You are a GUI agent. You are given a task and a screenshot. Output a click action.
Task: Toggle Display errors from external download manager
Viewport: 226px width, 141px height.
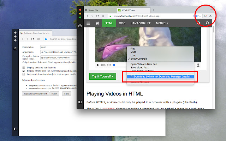pyautogui.click(x=24, y=71)
